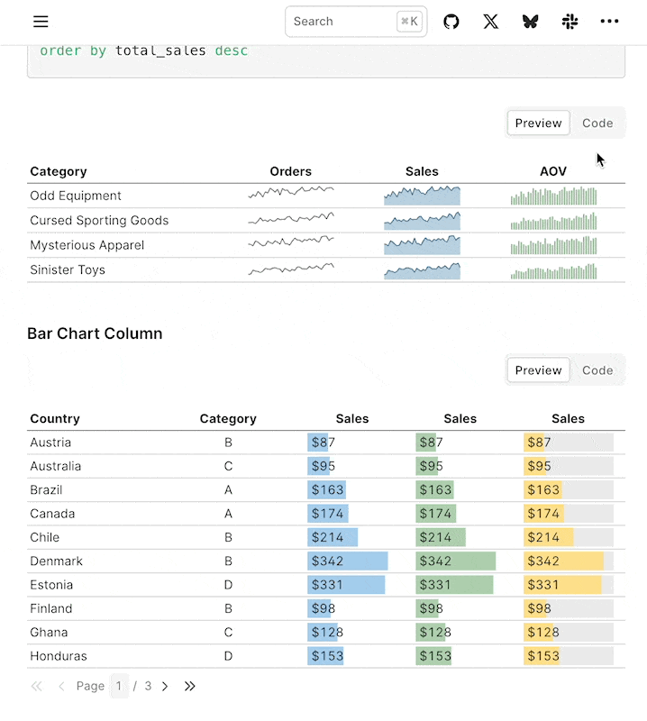
Task: Select Preview tab for sparkline example
Action: pos(538,123)
